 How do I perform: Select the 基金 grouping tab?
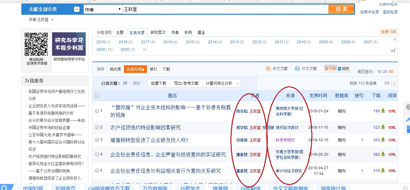[201, 32]
